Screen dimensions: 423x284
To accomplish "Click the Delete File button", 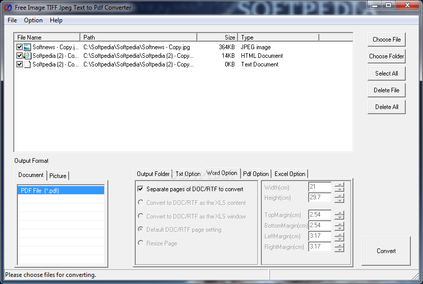I will tap(386, 90).
